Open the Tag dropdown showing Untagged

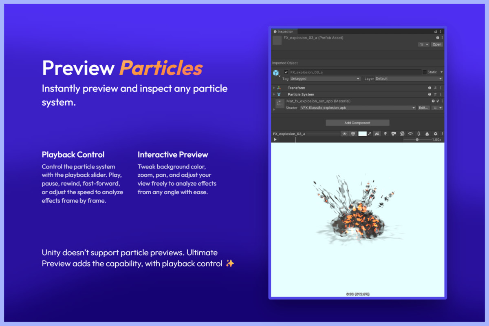click(x=324, y=78)
